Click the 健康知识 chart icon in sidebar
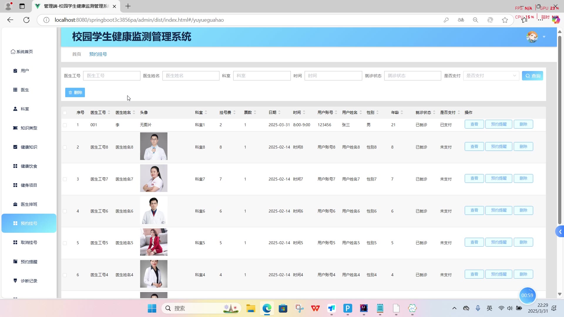The height and width of the screenshot is (317, 564). pos(15,147)
